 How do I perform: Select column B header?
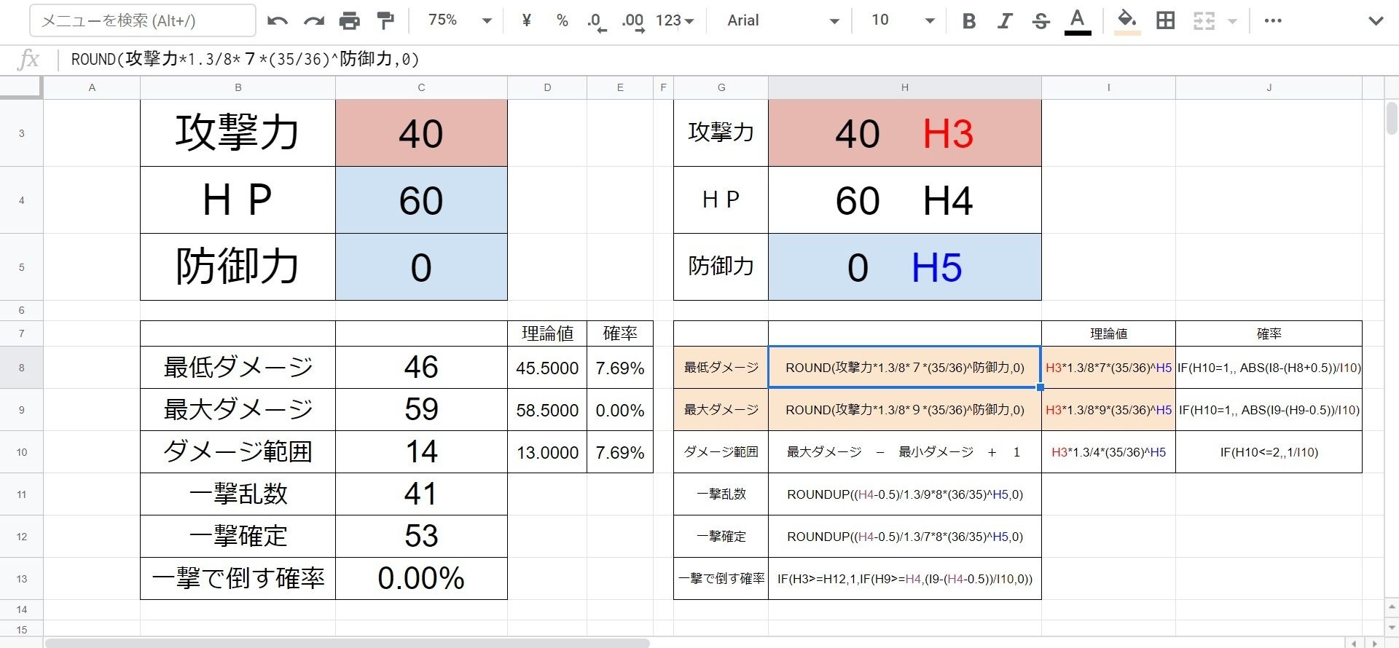coord(238,87)
